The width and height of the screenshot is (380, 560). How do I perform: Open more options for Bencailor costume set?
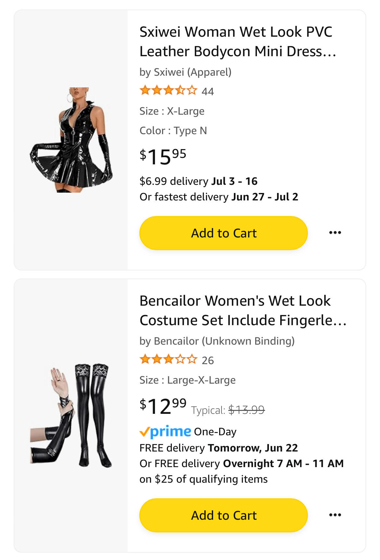(x=335, y=515)
